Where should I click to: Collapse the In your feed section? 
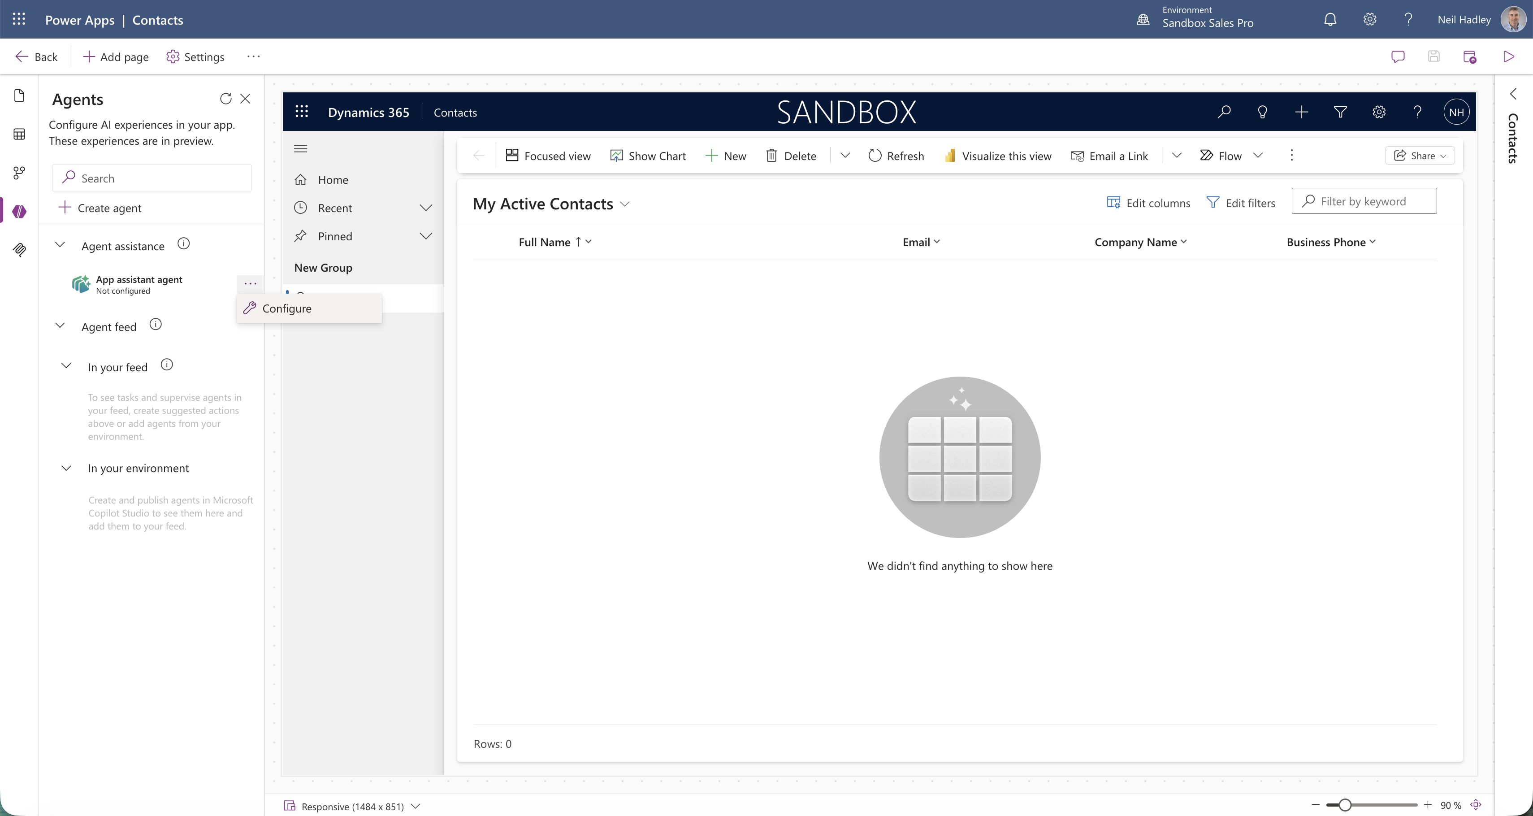pos(67,365)
